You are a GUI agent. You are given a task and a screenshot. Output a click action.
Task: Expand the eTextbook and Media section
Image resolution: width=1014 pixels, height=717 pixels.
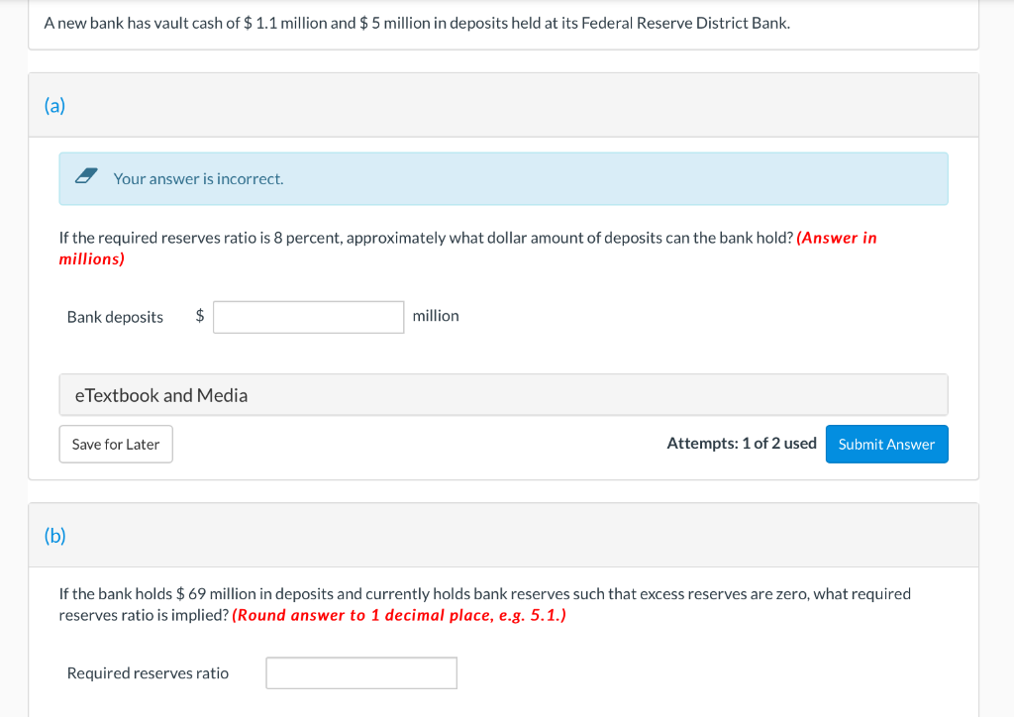tap(159, 394)
